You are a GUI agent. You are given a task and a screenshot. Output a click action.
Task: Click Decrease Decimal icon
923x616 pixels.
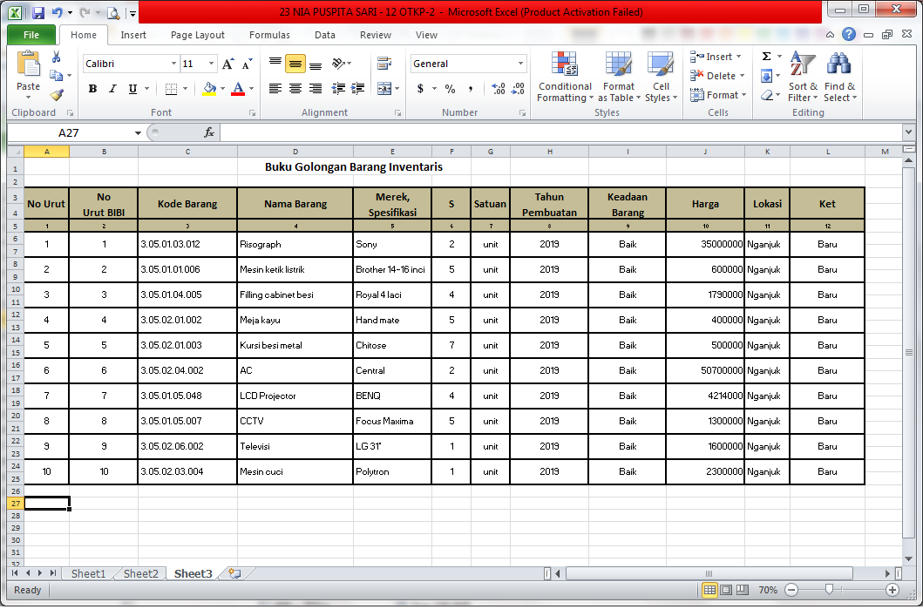coord(518,89)
